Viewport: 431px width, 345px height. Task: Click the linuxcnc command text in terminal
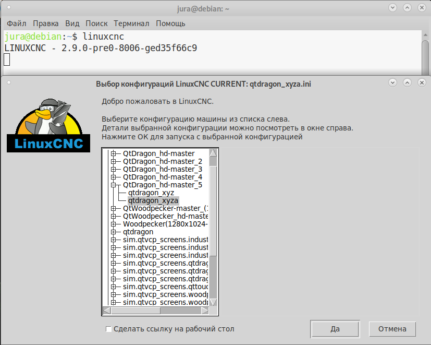point(103,37)
